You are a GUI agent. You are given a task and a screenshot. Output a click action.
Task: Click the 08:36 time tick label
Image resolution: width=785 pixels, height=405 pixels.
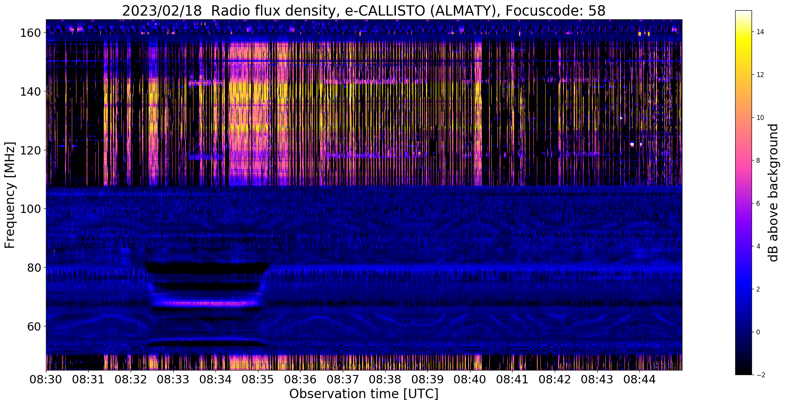(301, 379)
